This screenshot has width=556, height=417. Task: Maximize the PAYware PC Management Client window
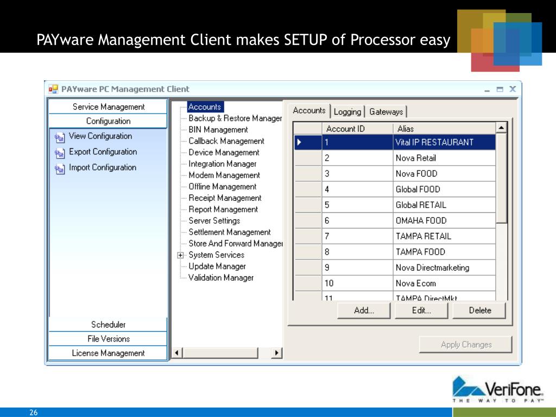[x=500, y=90]
